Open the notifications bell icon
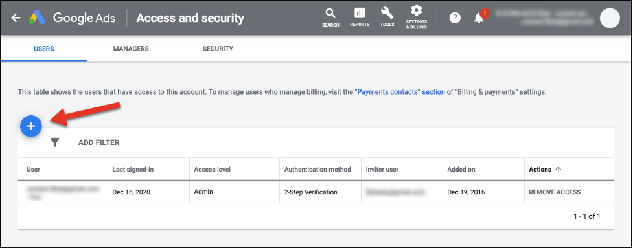This screenshot has width=633, height=248. (479, 17)
